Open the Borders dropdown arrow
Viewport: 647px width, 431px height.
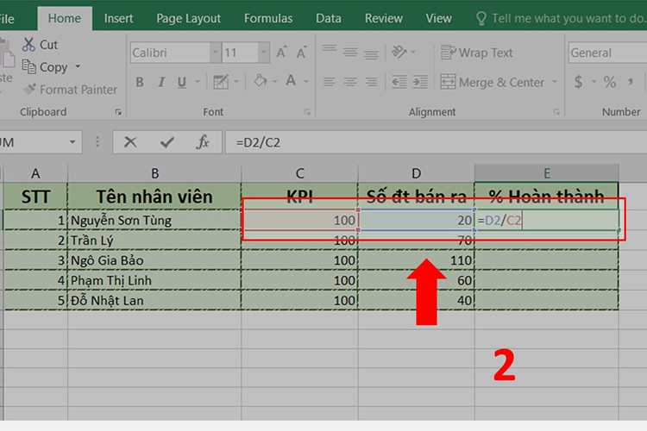[236, 82]
